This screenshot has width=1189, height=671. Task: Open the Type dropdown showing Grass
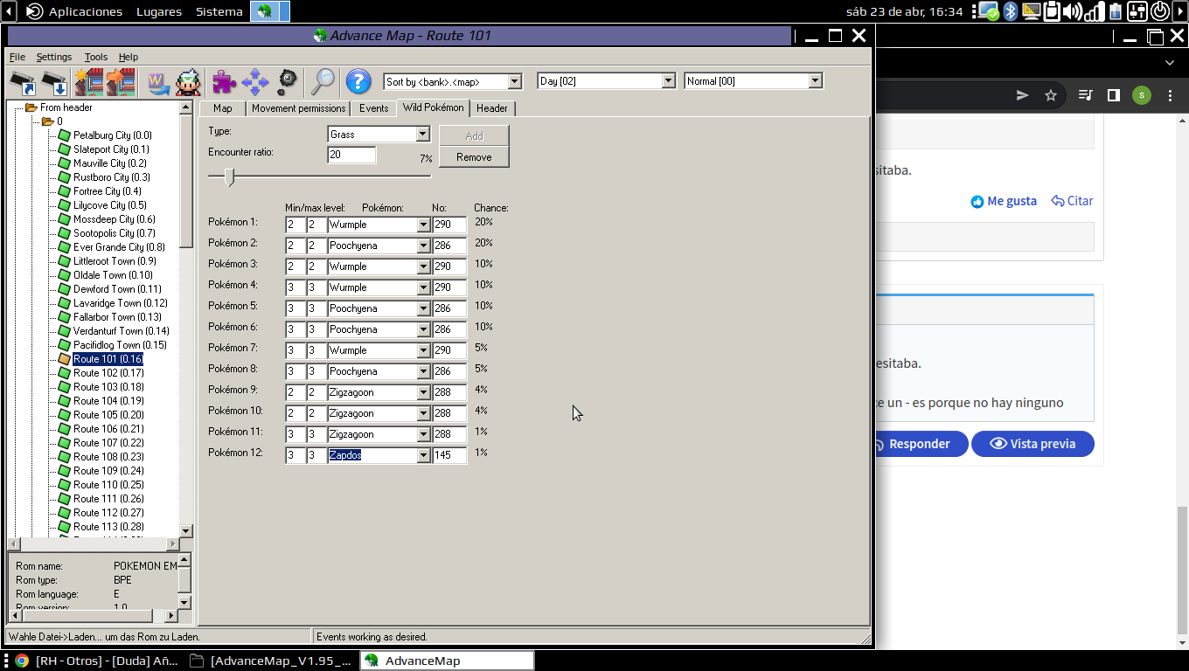coord(423,135)
